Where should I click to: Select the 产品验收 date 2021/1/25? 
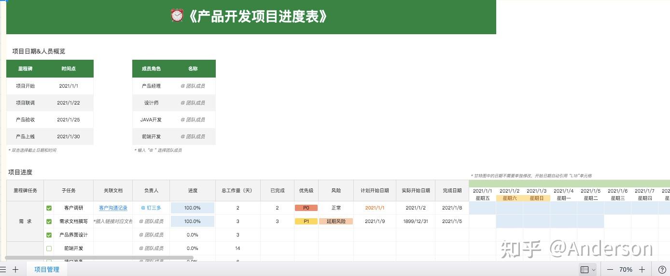(69, 120)
